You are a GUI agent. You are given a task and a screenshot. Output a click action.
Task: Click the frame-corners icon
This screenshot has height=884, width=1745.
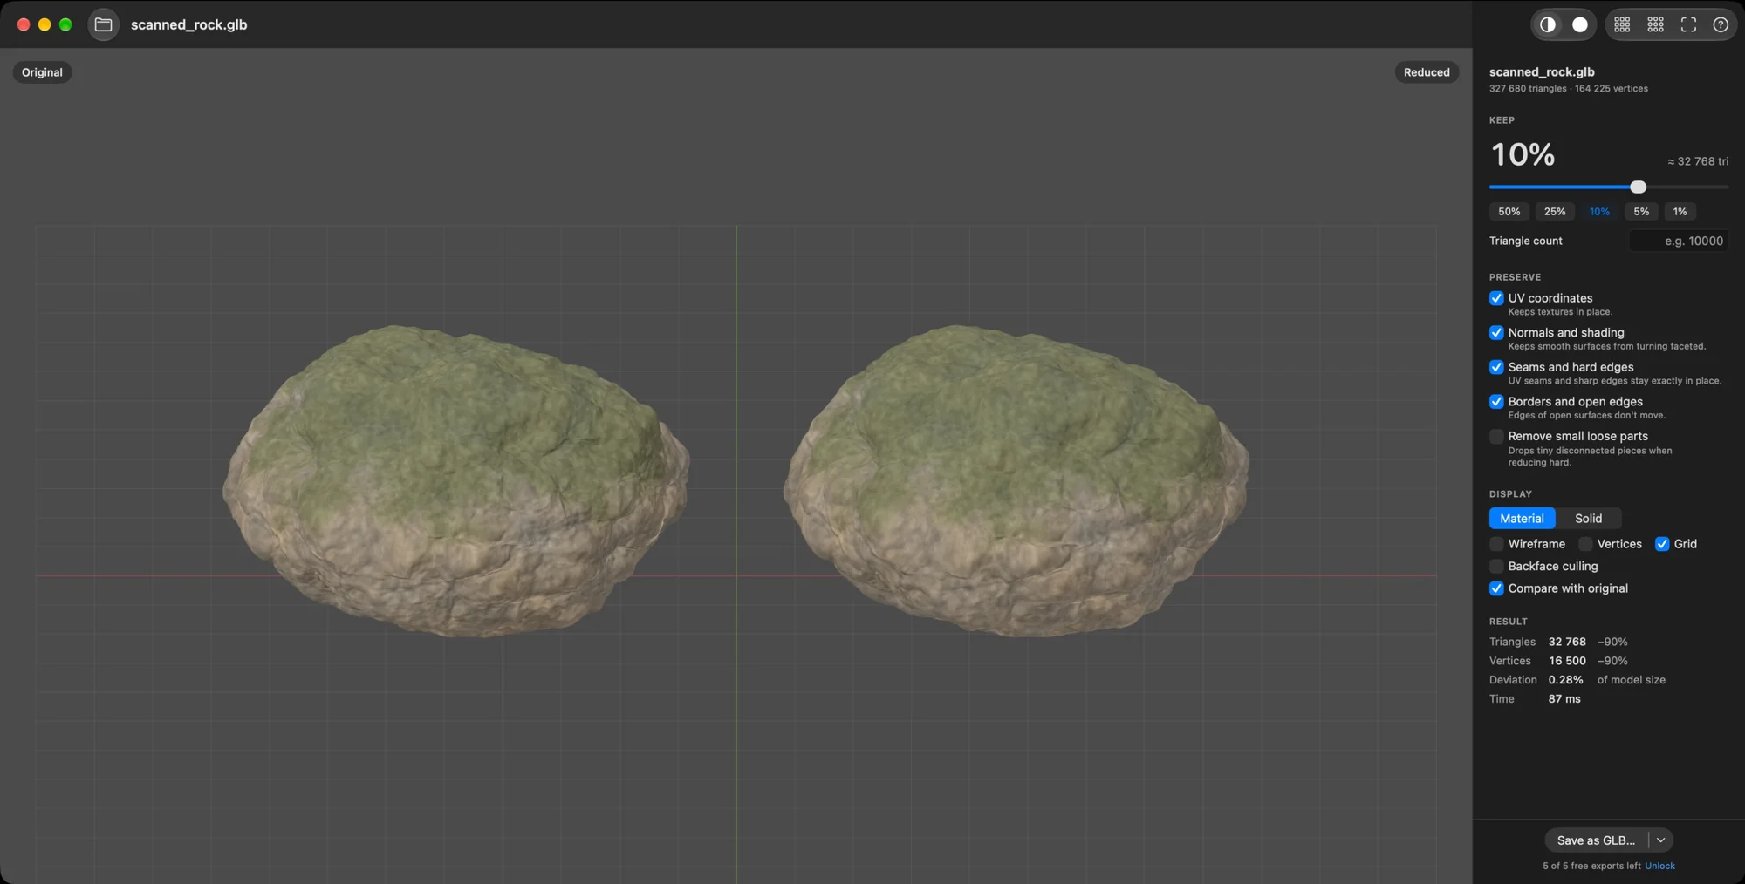click(1688, 24)
